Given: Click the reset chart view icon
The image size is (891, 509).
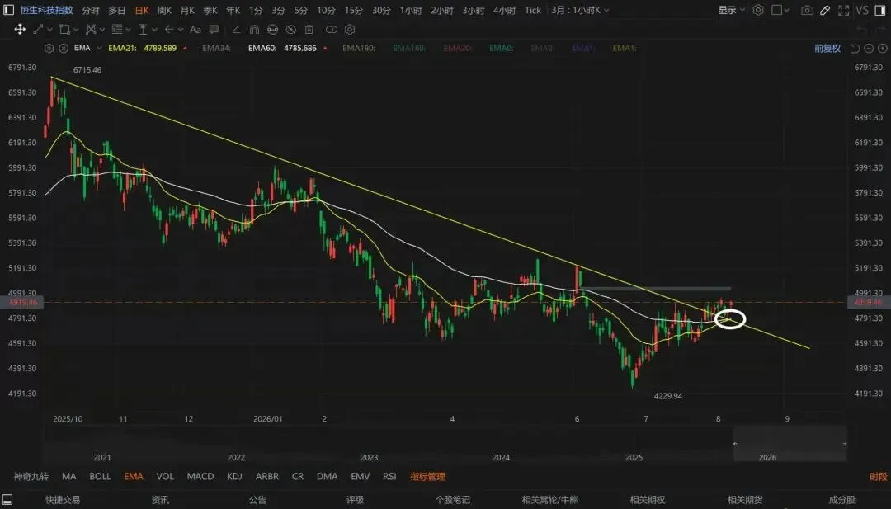Looking at the screenshot, I should click(x=856, y=49).
